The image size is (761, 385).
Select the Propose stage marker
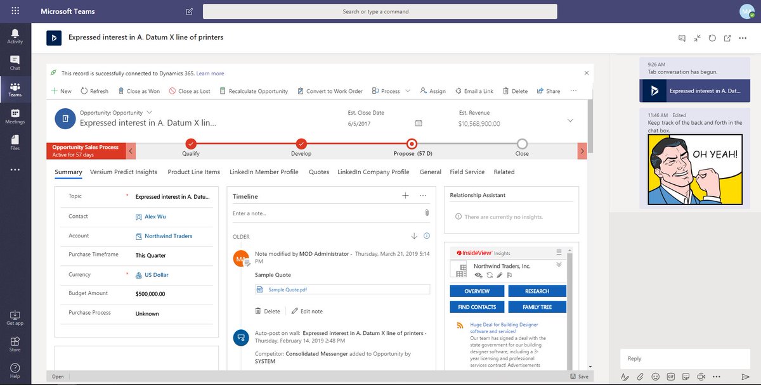pos(412,144)
